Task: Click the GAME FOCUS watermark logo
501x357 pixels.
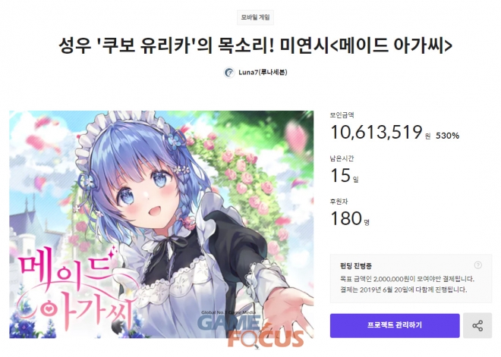Action: click(250, 329)
